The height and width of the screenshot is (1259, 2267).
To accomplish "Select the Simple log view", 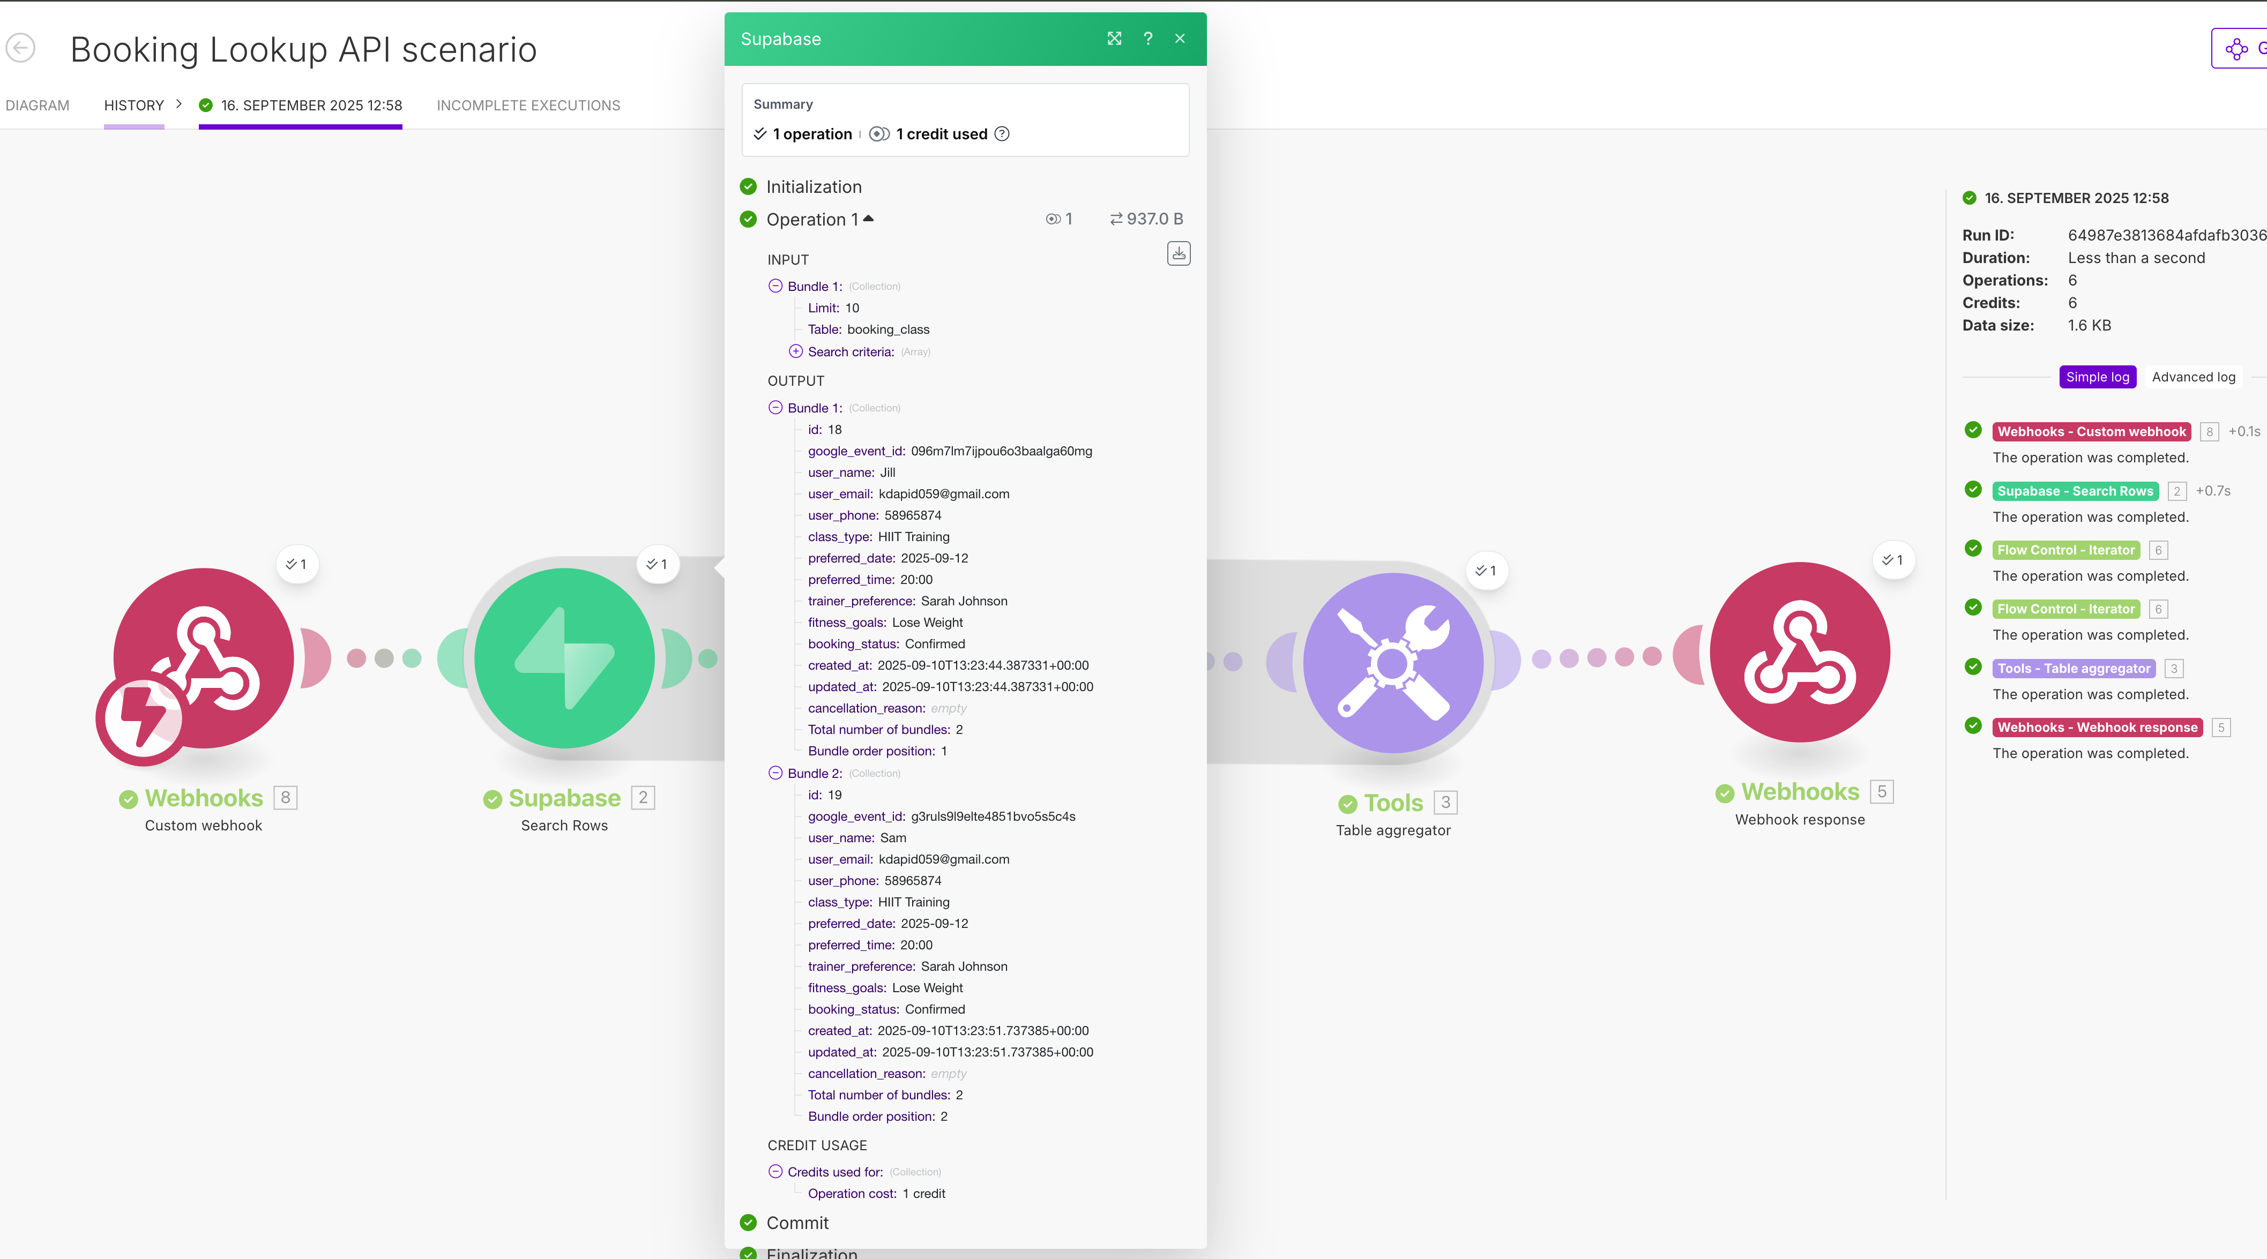I will tap(2097, 377).
